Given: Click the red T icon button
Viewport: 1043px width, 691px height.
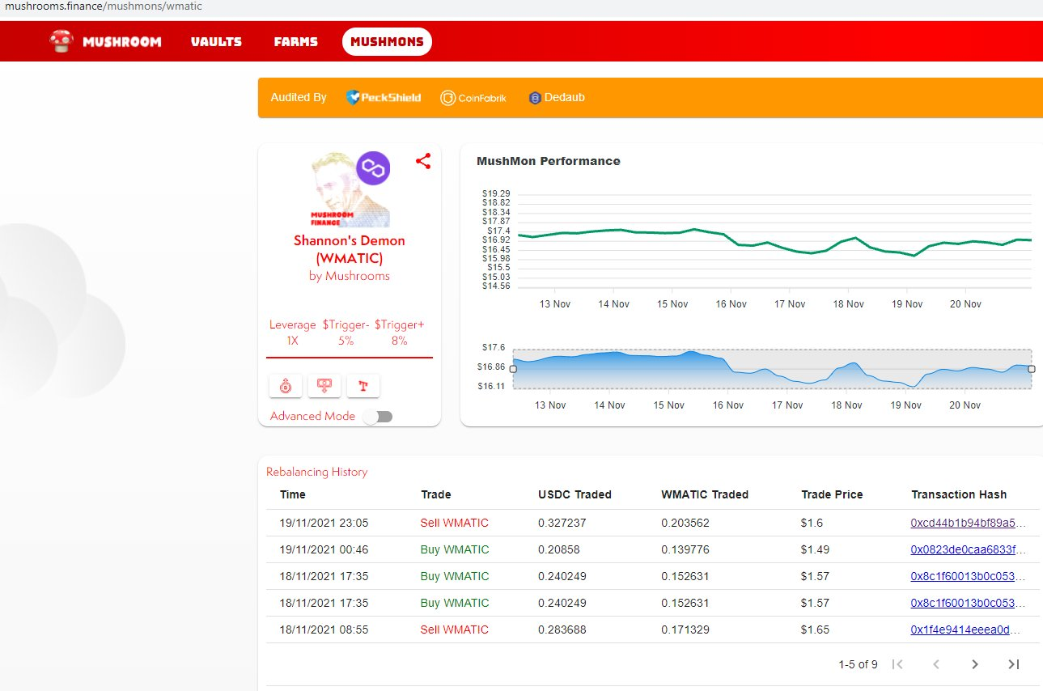Looking at the screenshot, I should tap(363, 386).
